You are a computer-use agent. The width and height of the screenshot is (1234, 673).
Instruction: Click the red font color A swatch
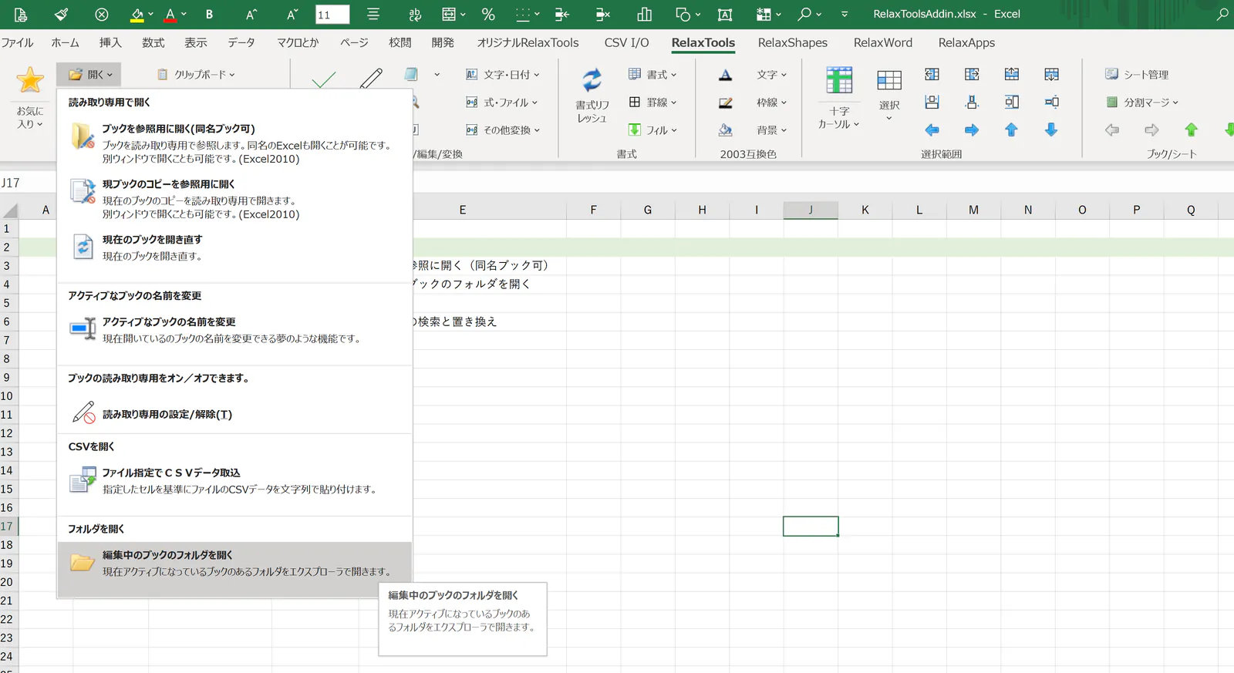(x=170, y=14)
